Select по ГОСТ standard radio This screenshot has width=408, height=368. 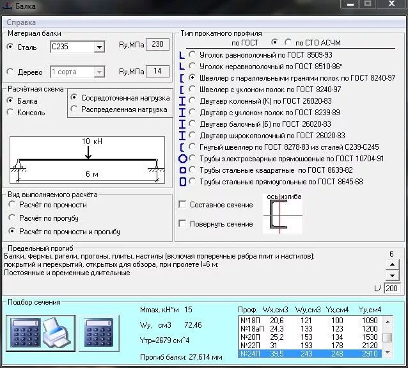click(x=274, y=42)
